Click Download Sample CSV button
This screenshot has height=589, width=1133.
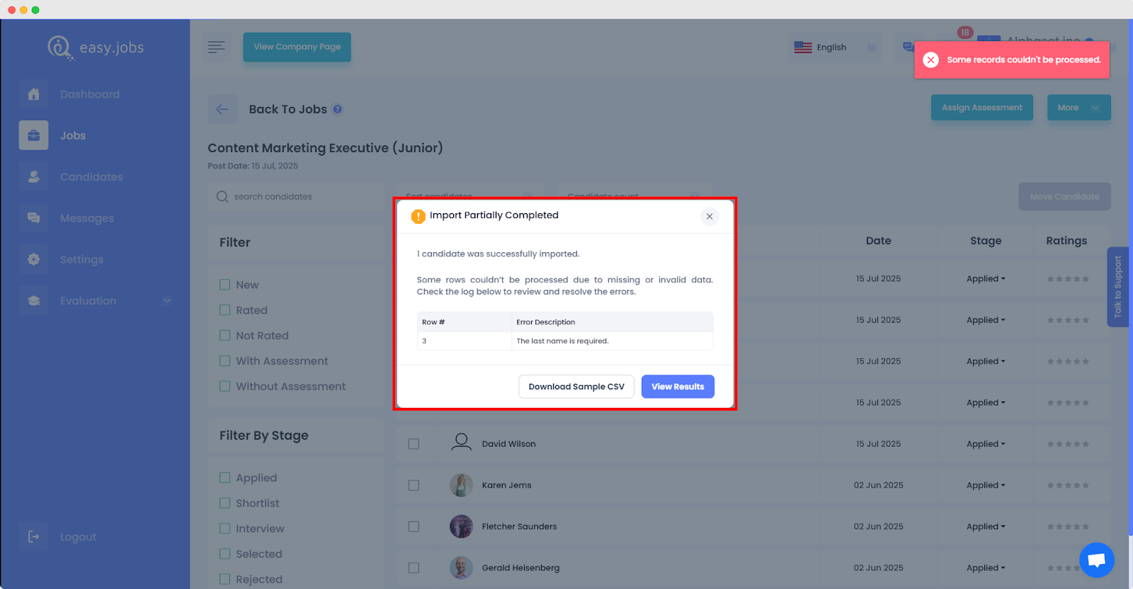pos(576,387)
